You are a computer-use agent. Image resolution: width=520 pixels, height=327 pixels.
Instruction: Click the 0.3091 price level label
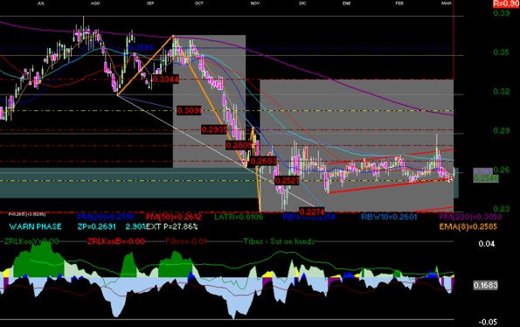click(189, 110)
